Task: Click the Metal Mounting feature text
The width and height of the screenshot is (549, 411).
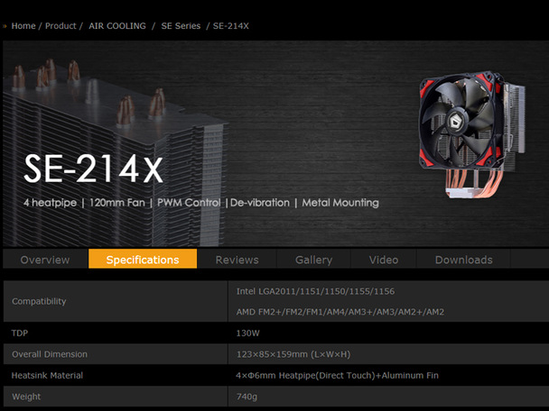Action: pyautogui.click(x=340, y=203)
